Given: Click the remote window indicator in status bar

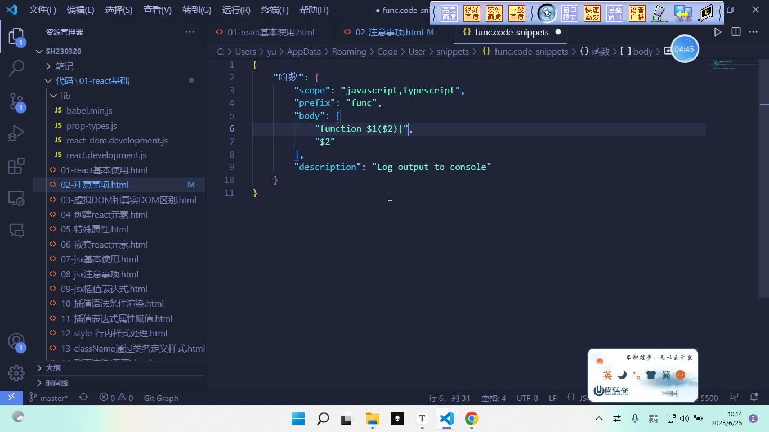Looking at the screenshot, I should [11, 398].
